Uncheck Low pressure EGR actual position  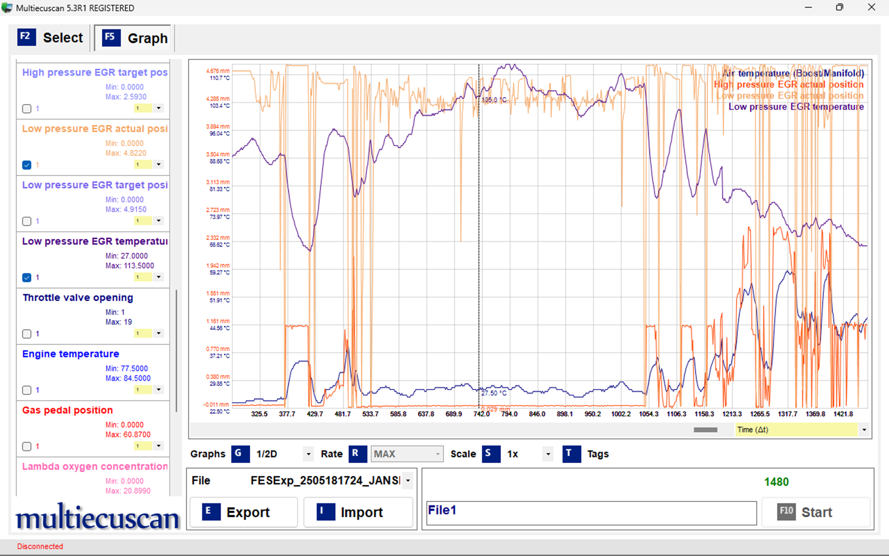tap(27, 165)
